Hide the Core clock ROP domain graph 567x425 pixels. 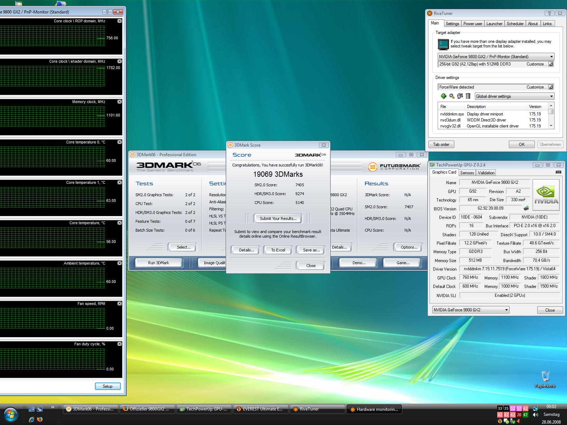119,21
